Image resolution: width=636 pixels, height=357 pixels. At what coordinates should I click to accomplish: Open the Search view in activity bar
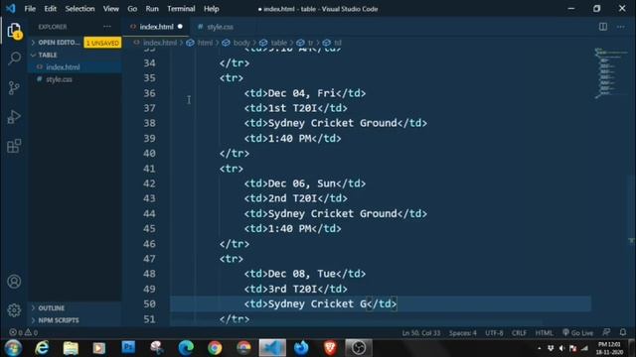[14, 59]
